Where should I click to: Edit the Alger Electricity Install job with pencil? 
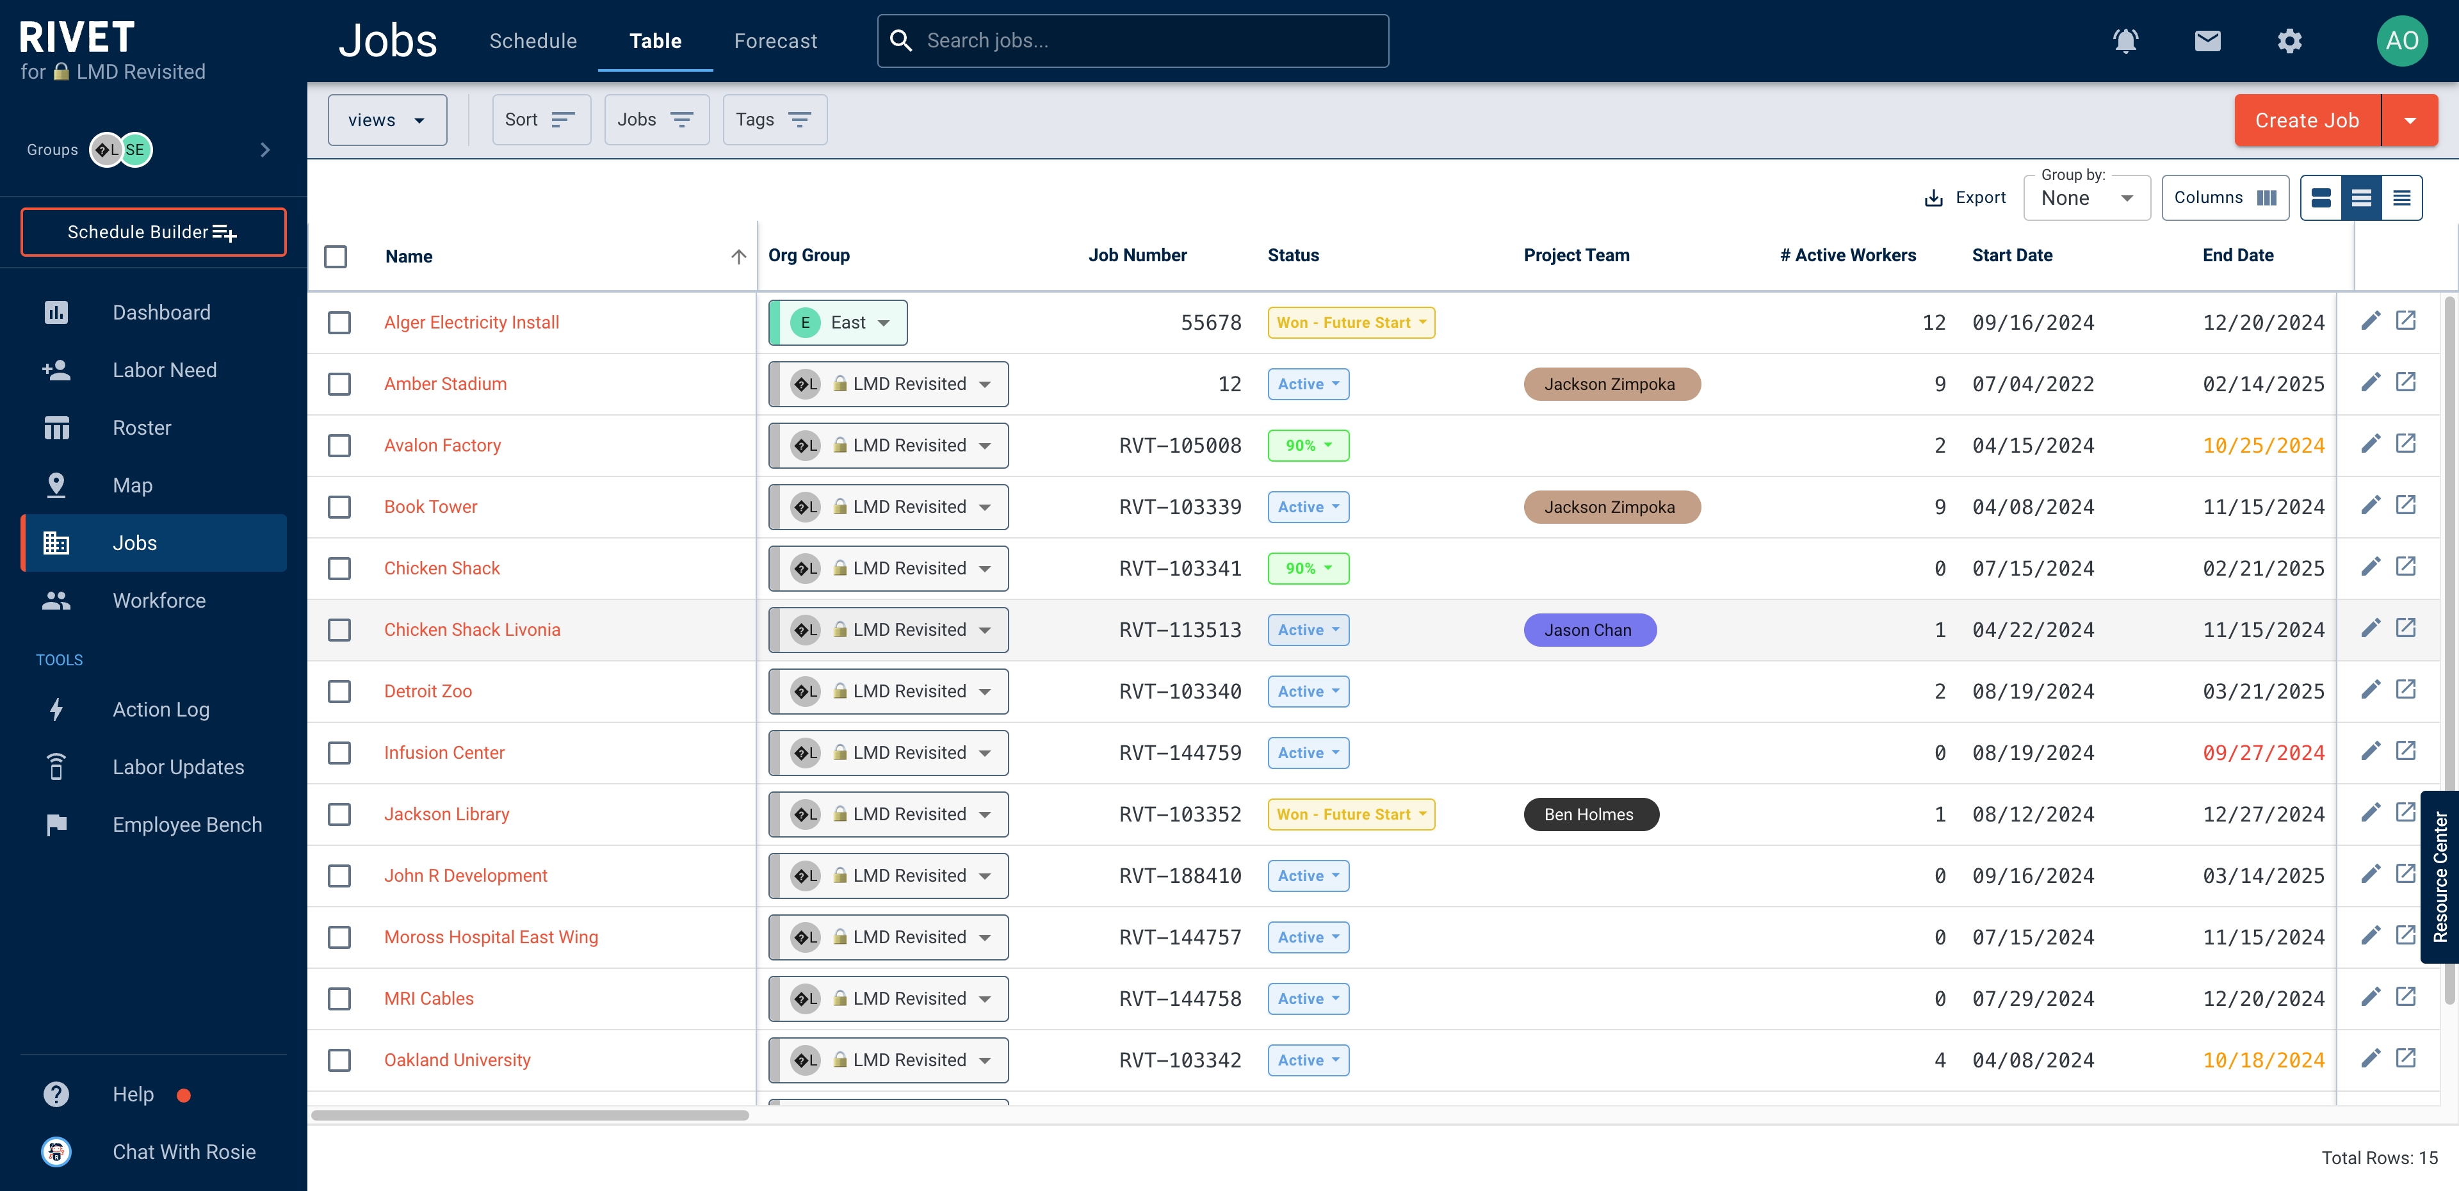[2370, 321]
